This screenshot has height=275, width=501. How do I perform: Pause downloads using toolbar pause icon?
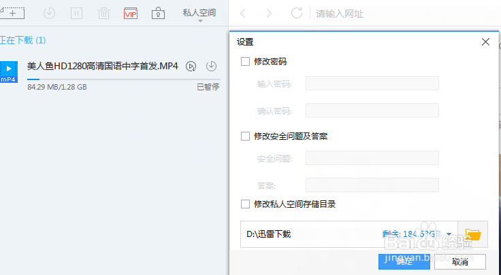(x=76, y=13)
